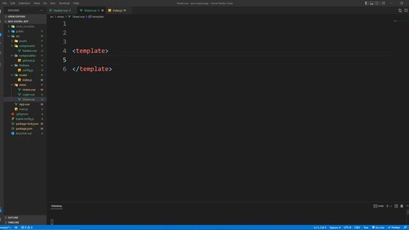
Task: Click the Prettier status bar item
Action: [394, 227]
